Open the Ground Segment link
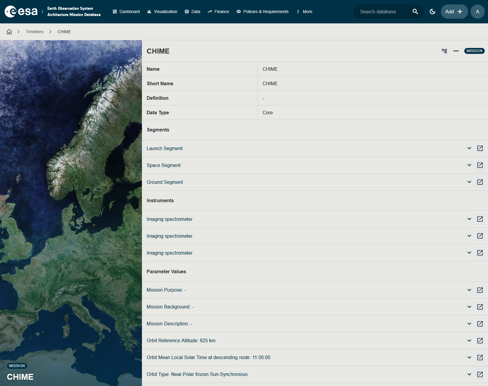The image size is (488, 386). point(165,182)
